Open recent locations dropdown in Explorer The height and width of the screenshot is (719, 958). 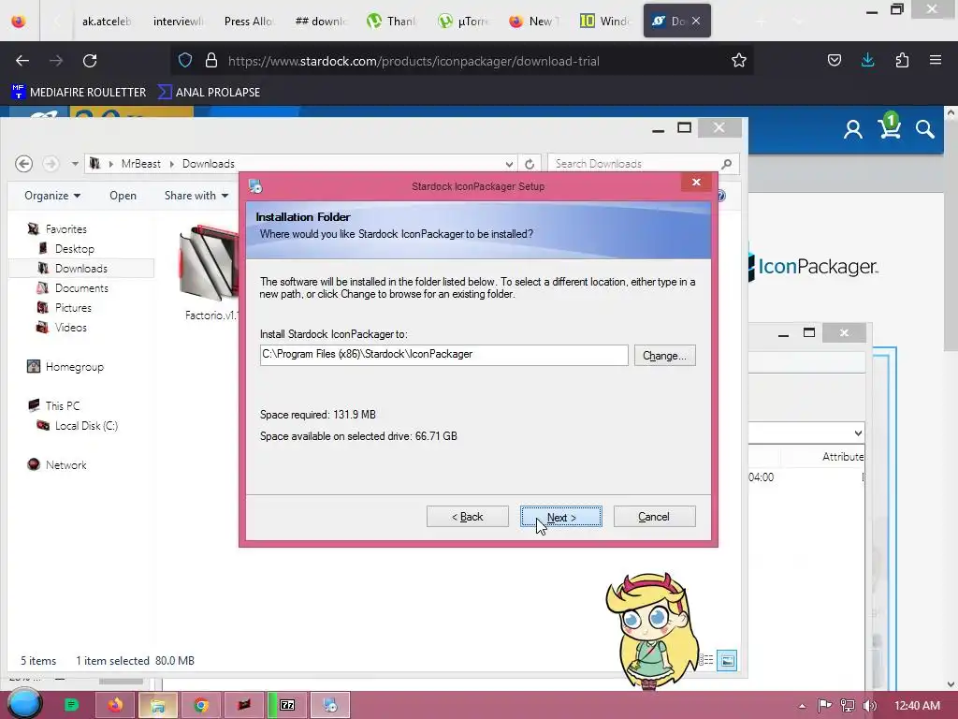75,164
